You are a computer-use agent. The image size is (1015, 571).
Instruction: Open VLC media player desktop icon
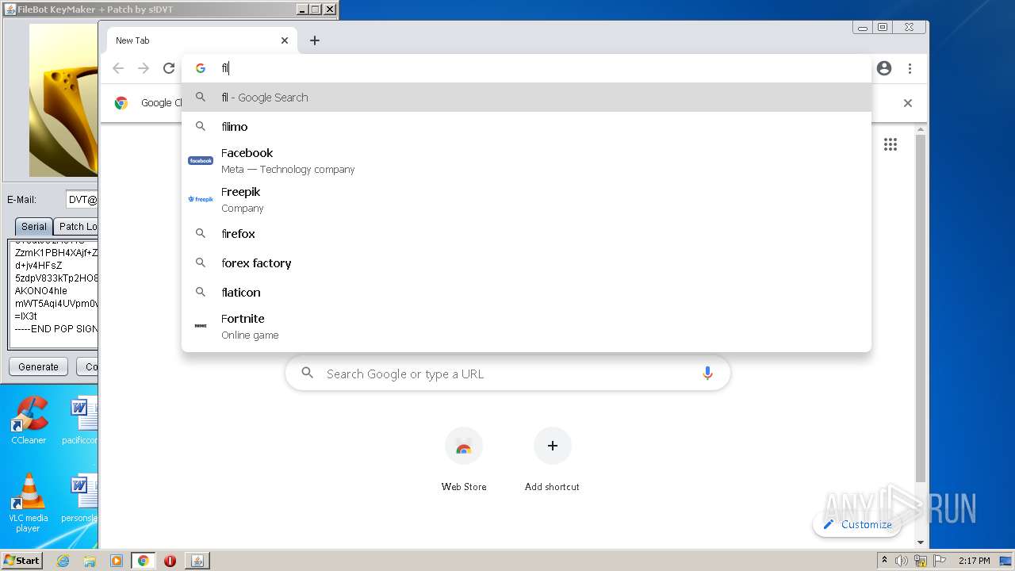pos(29,503)
